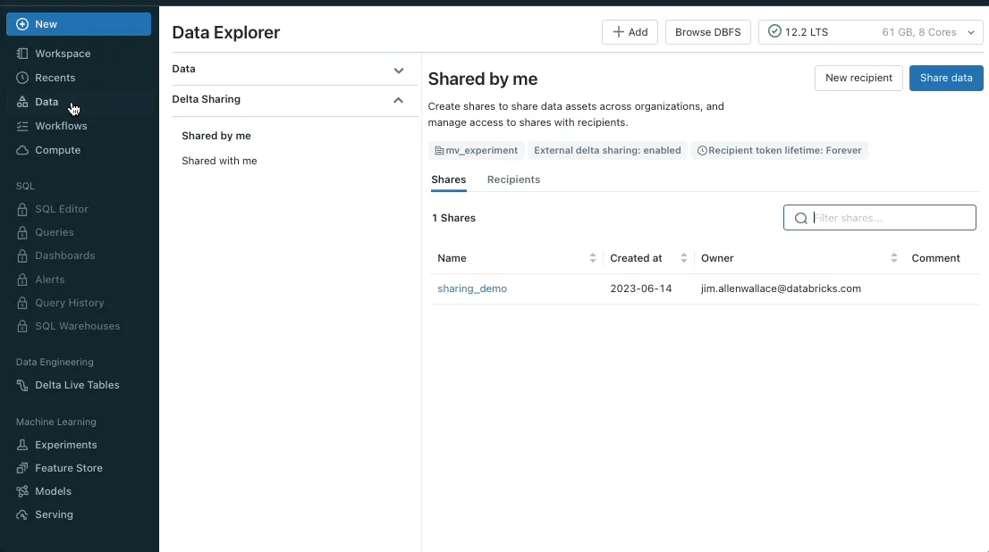
Task: Open Delta Live Tables
Action: [x=77, y=385]
